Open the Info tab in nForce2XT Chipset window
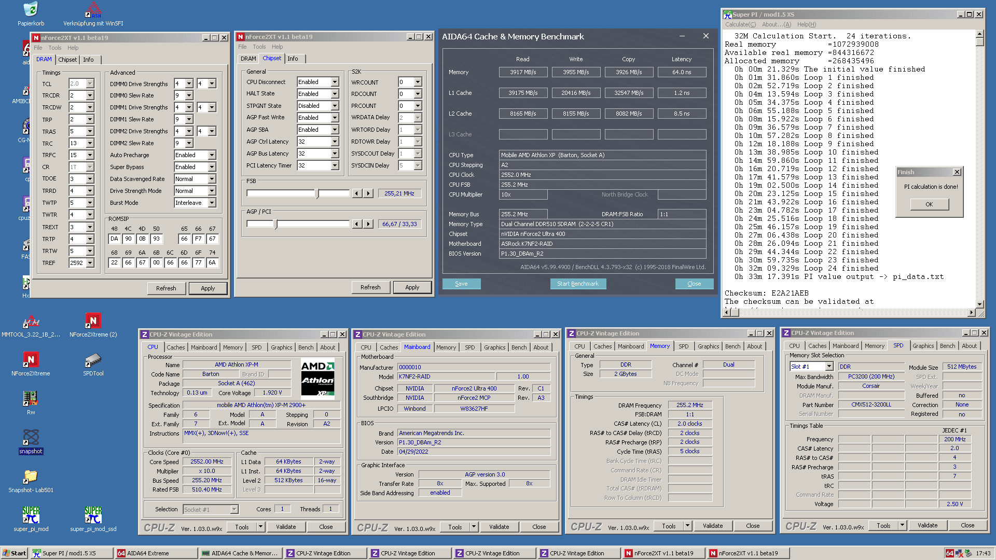Viewport: 996px width, 560px height. pyautogui.click(x=293, y=59)
